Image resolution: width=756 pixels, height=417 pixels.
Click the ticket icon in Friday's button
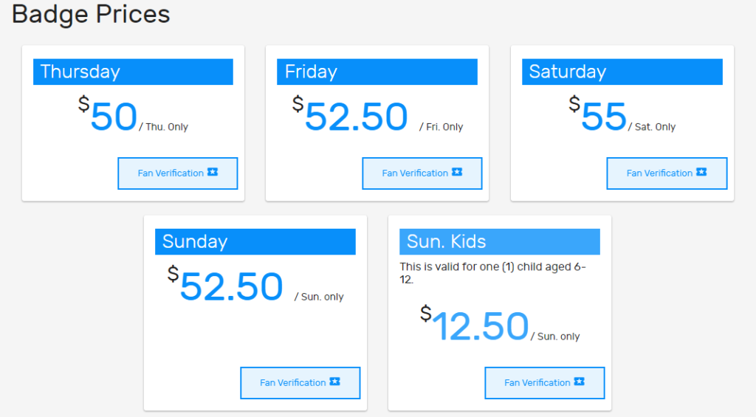[457, 172]
